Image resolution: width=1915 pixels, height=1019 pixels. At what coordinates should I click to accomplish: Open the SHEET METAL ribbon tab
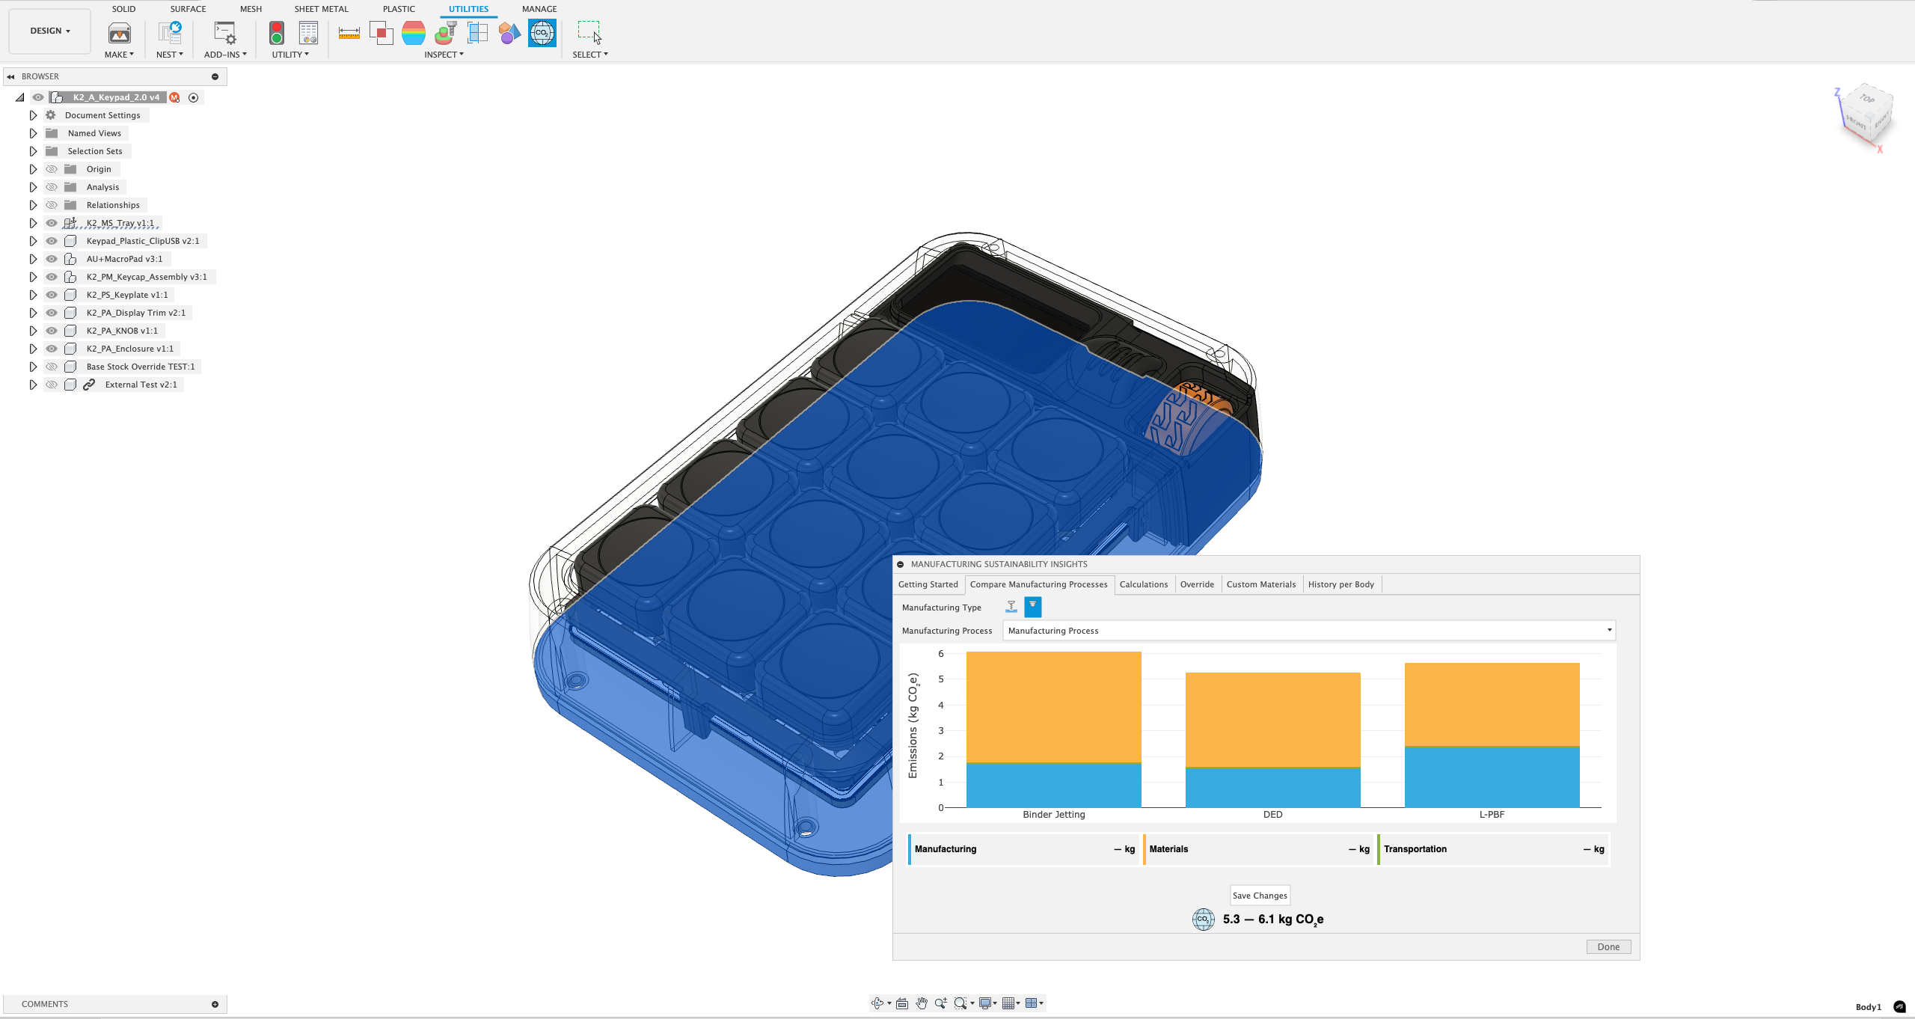(x=321, y=9)
